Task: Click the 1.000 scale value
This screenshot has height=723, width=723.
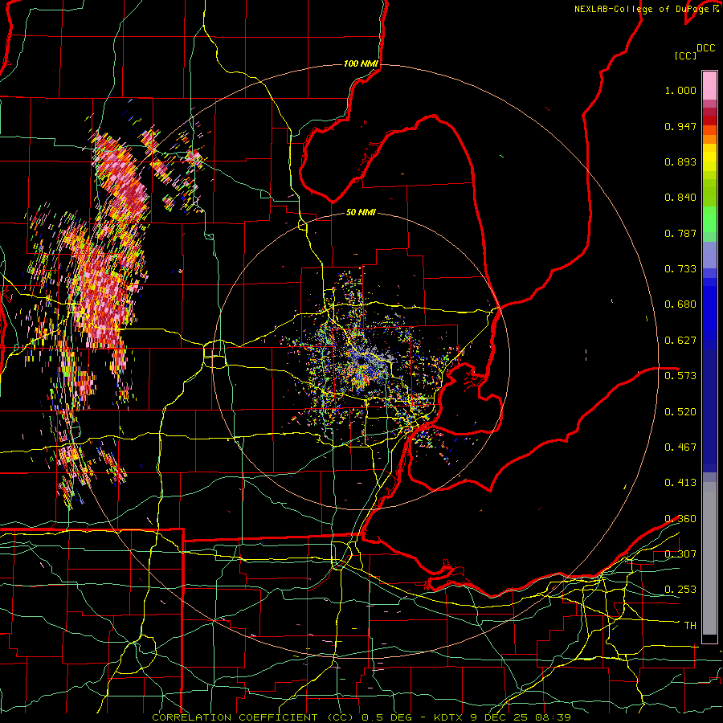Action: pos(680,90)
